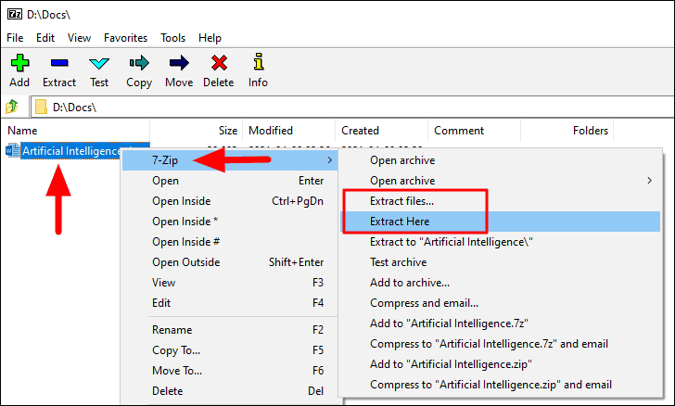Sort by the Size column header
Viewport: 675px width, 406px height.
point(197,131)
